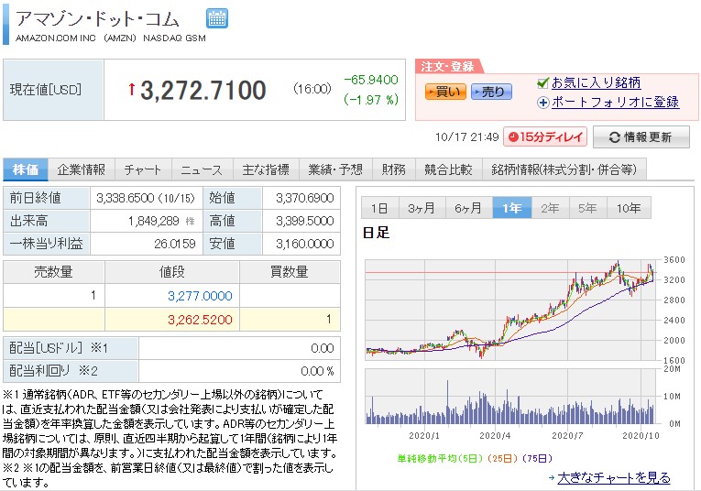Open the ポートフォリオに登録 link
The height and width of the screenshot is (491, 701).
pos(615,102)
